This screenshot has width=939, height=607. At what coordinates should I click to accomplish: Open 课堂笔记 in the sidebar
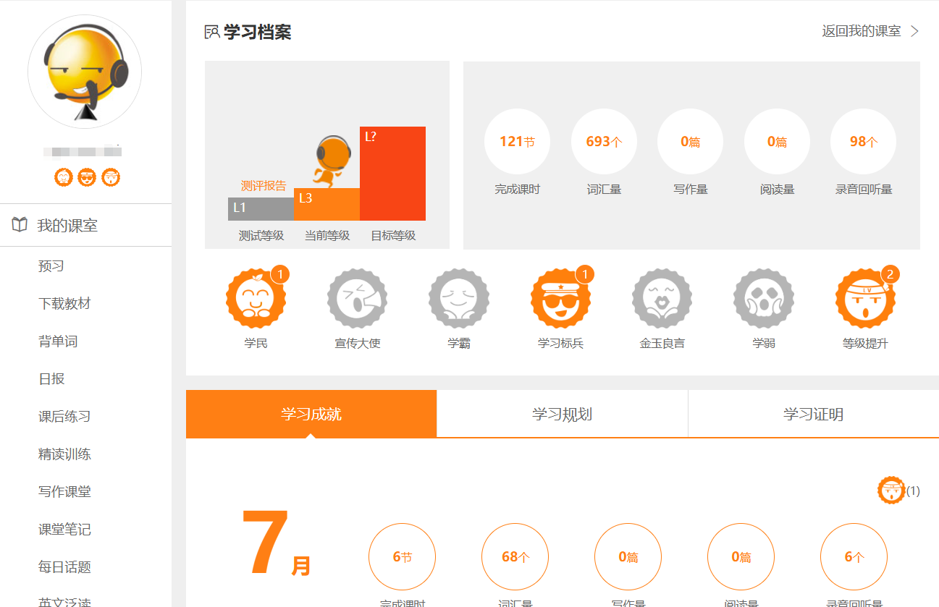64,529
